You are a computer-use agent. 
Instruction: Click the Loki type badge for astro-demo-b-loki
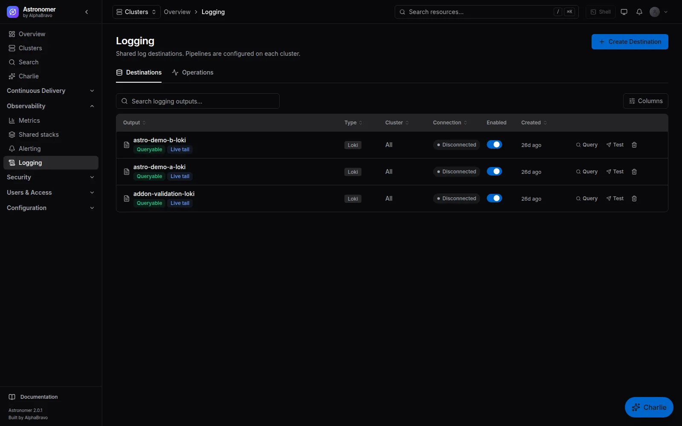click(x=353, y=145)
